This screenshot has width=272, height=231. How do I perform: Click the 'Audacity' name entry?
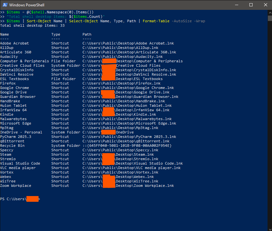coord(9,57)
